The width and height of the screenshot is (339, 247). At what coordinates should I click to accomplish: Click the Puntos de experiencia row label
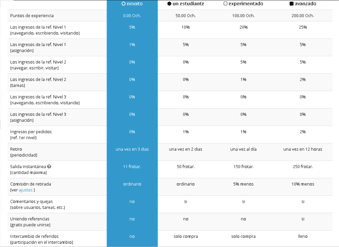click(x=32, y=16)
